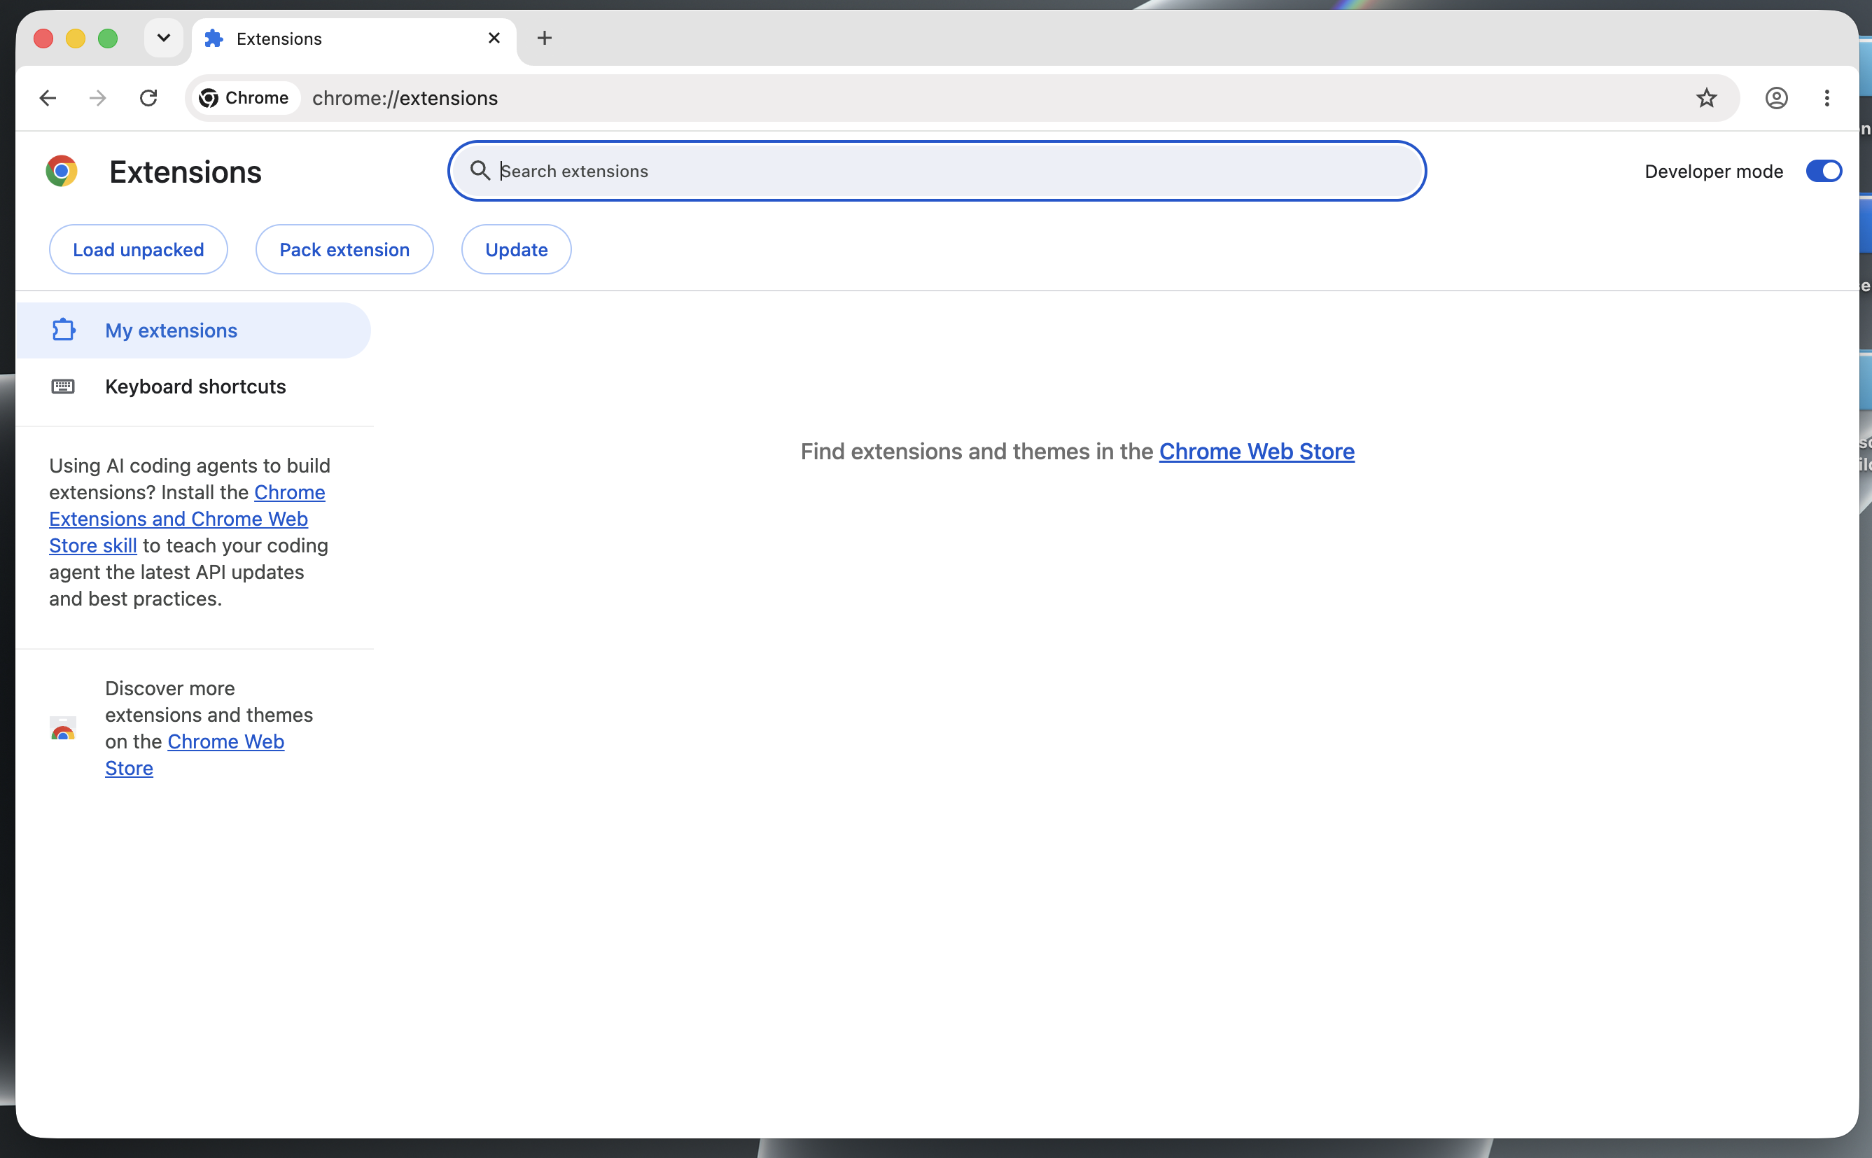Open Chrome Web Store link in main area

click(1257, 452)
